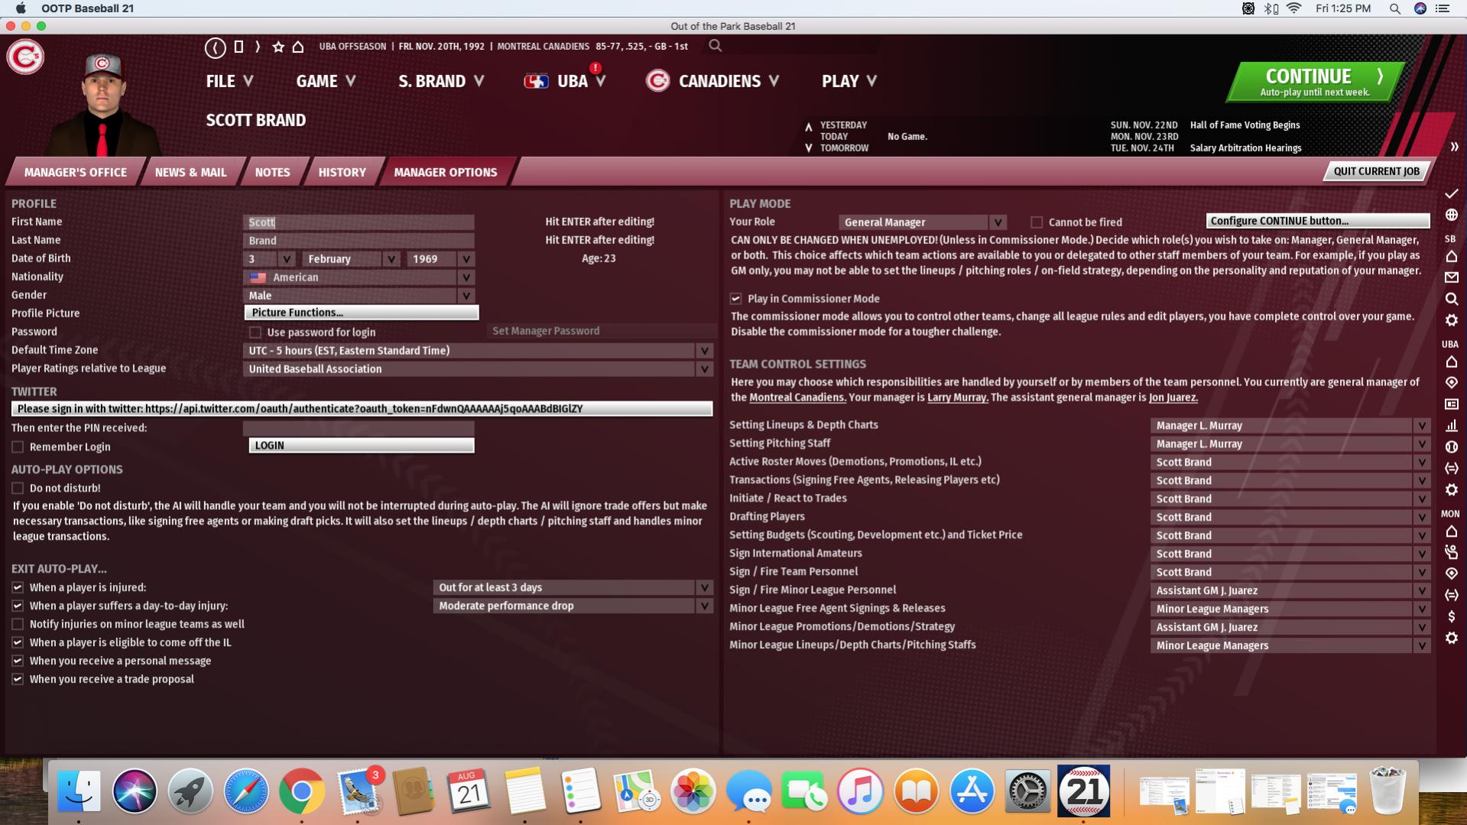
Task: Toggle Use password for login checkbox
Action: tap(255, 333)
